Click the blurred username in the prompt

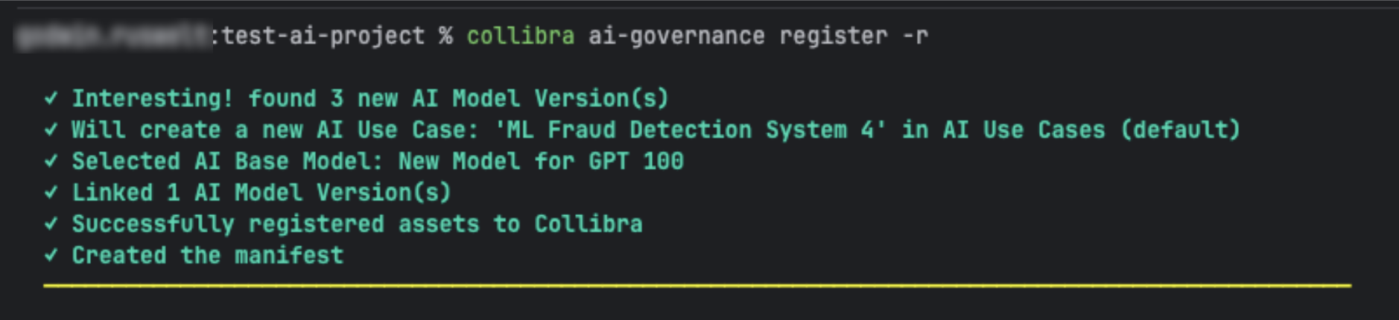[x=112, y=36]
